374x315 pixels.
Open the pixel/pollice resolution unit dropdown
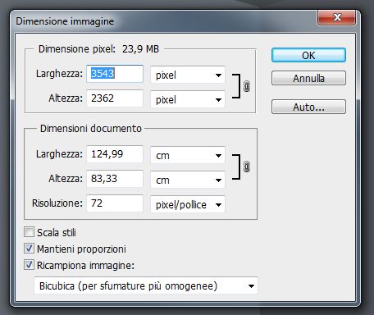pos(188,204)
